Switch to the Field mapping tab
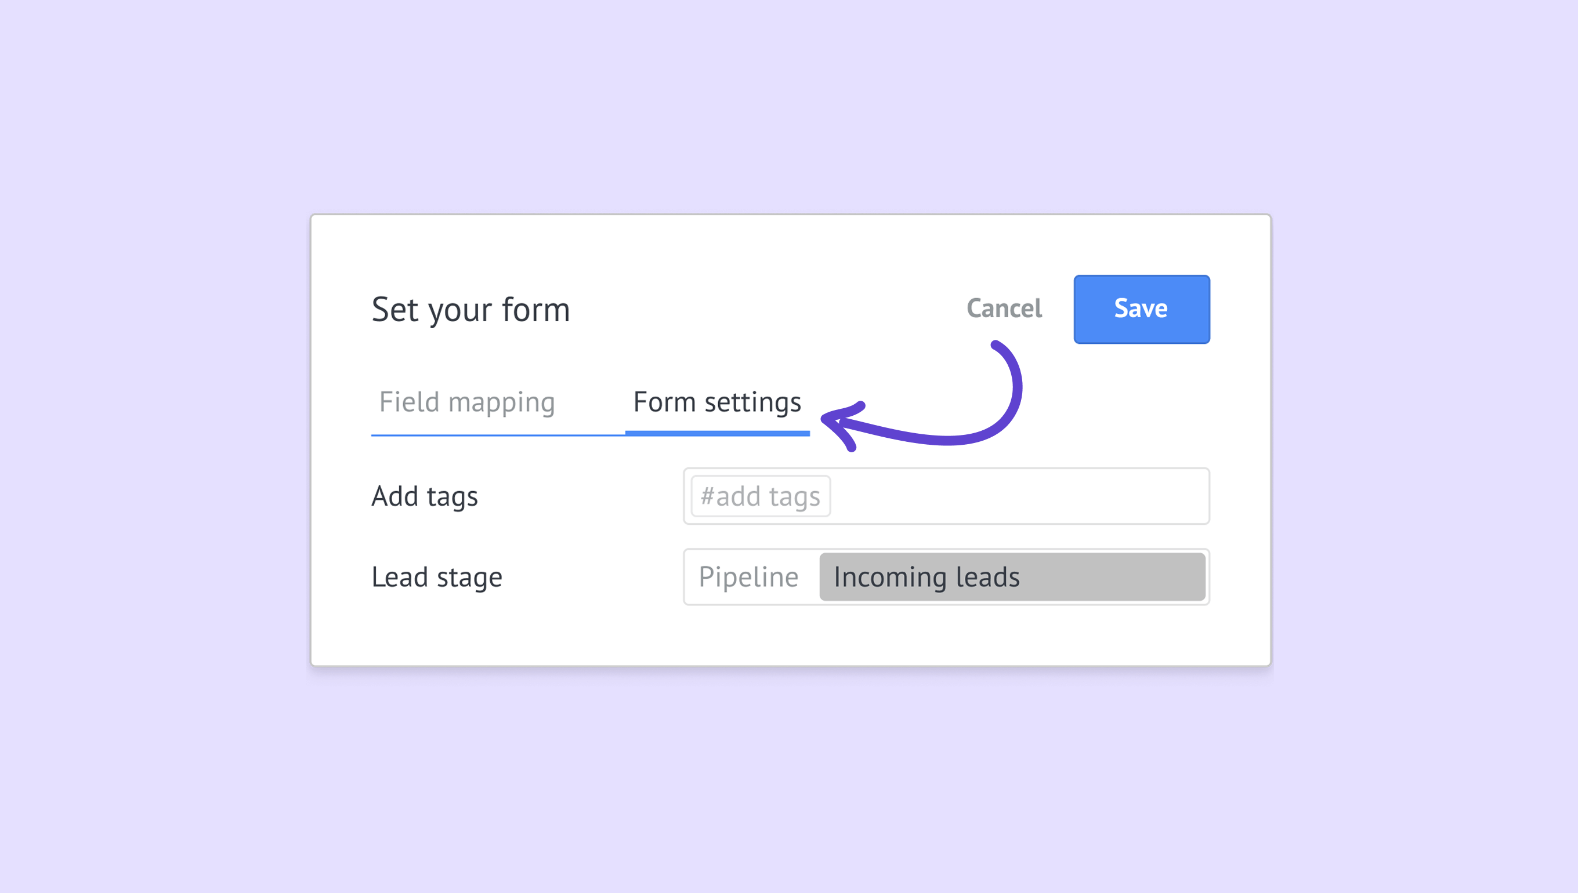1578x893 pixels. coord(467,402)
